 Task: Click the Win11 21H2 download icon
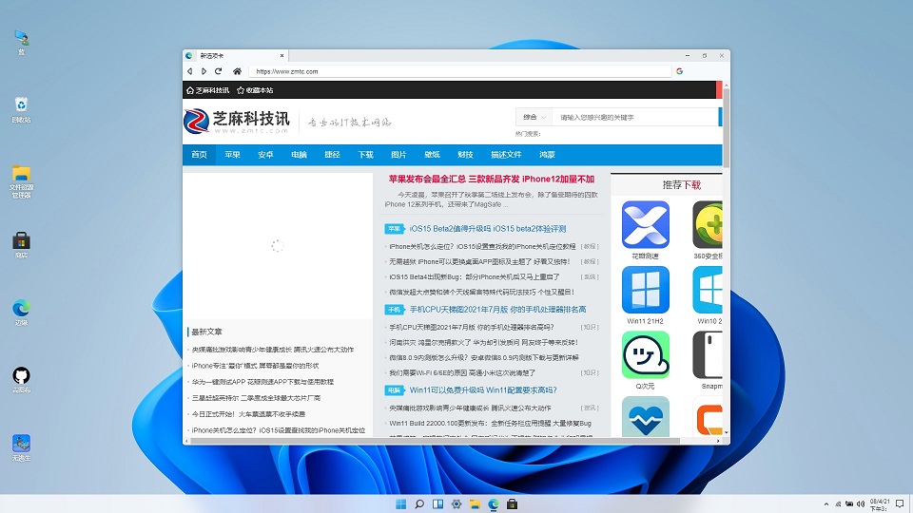pyautogui.click(x=645, y=290)
